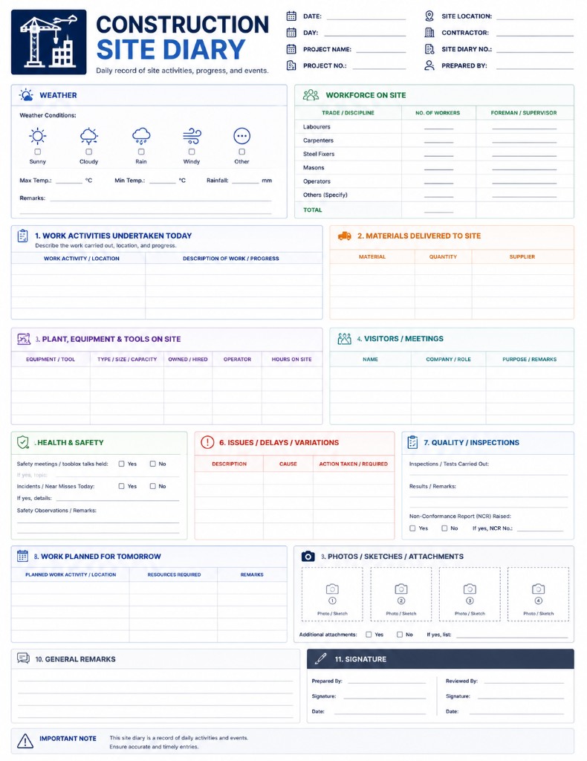Click the Labourers number of workers blank
Screen dimensions: 587x761
(438, 126)
